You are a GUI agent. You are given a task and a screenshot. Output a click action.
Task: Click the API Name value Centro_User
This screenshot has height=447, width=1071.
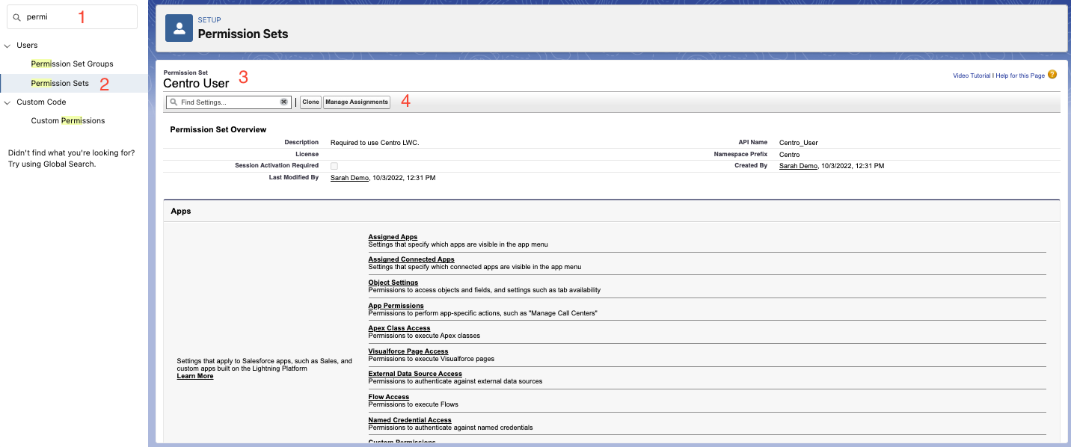[x=798, y=142]
